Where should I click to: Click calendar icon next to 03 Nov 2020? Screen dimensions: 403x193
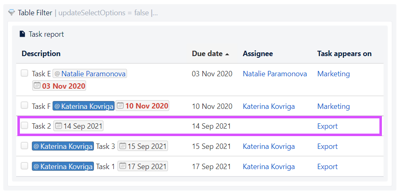pos(38,86)
